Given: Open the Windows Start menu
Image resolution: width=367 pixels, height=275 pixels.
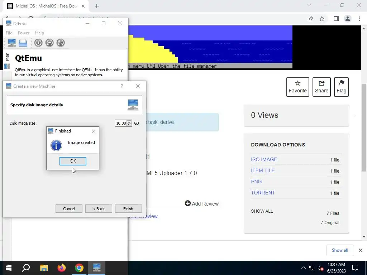Looking at the screenshot, I should [x=9, y=268].
